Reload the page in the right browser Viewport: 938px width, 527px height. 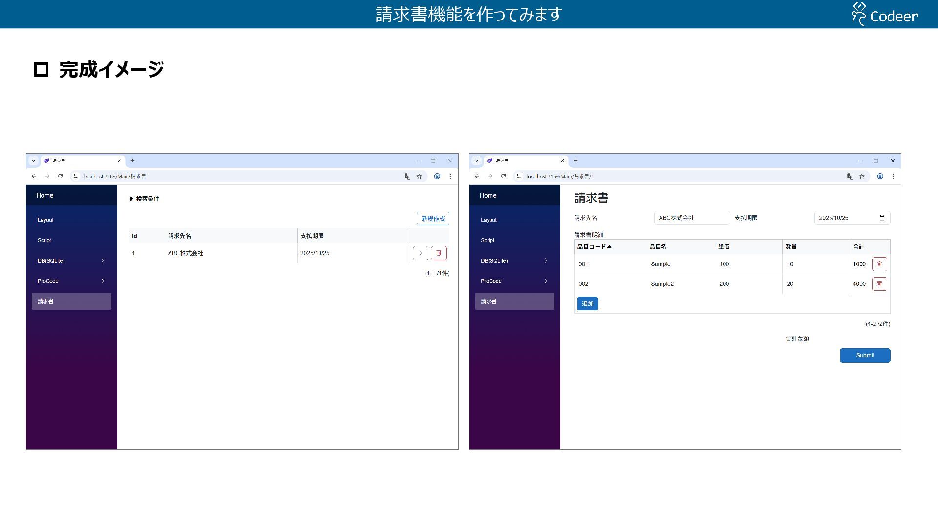point(503,176)
